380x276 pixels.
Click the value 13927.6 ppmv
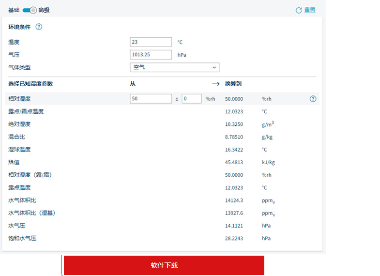click(234, 213)
